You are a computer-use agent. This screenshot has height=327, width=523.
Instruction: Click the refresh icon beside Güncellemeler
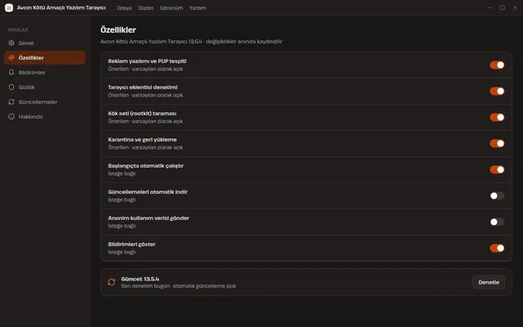tap(11, 101)
